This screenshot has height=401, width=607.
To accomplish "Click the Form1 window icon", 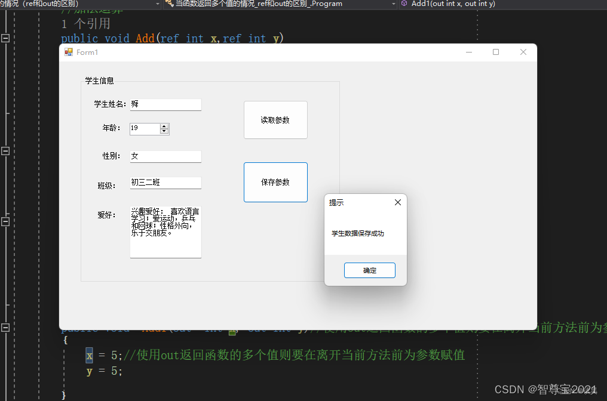I will (69, 52).
